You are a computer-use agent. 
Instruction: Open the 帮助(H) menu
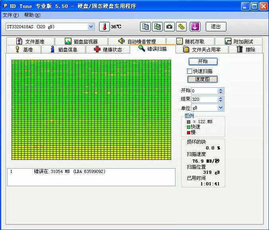click(x=32, y=15)
